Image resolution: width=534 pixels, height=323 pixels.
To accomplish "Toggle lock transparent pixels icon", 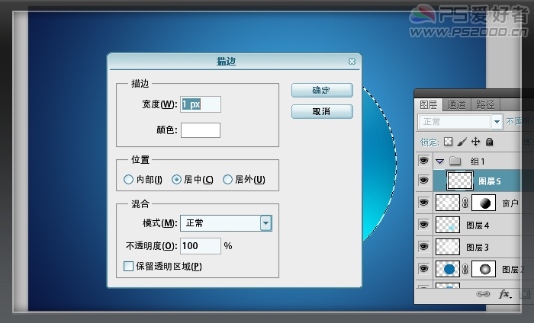I will (x=449, y=142).
